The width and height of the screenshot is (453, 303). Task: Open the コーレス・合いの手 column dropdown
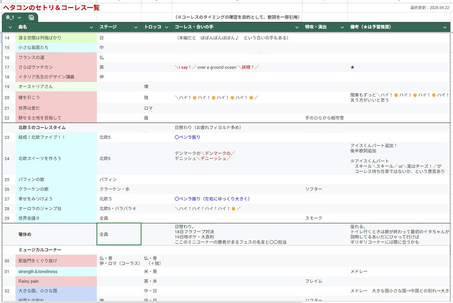coord(297,27)
